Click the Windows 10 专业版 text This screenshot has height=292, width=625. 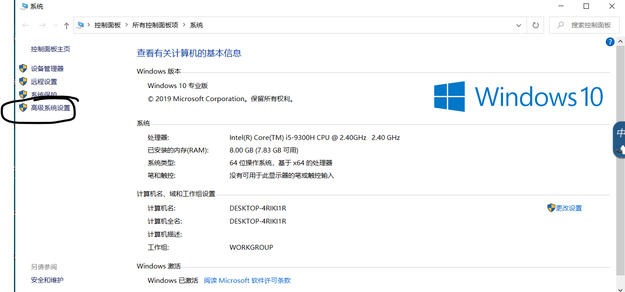tap(178, 86)
